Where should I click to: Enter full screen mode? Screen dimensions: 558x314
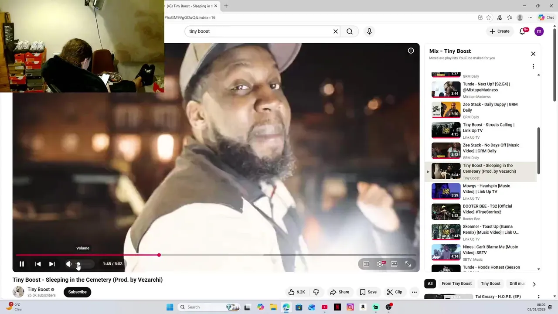[408, 264]
